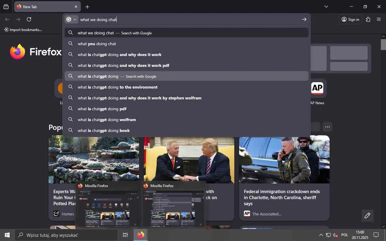
Task: Click the Homes source icon on garden story
Action: pyautogui.click(x=56, y=214)
